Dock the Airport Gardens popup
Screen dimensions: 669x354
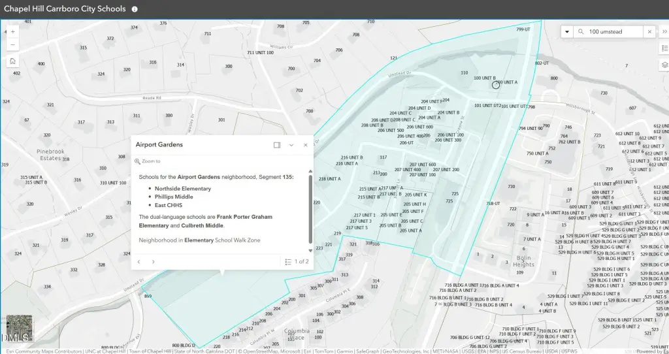coord(277,145)
